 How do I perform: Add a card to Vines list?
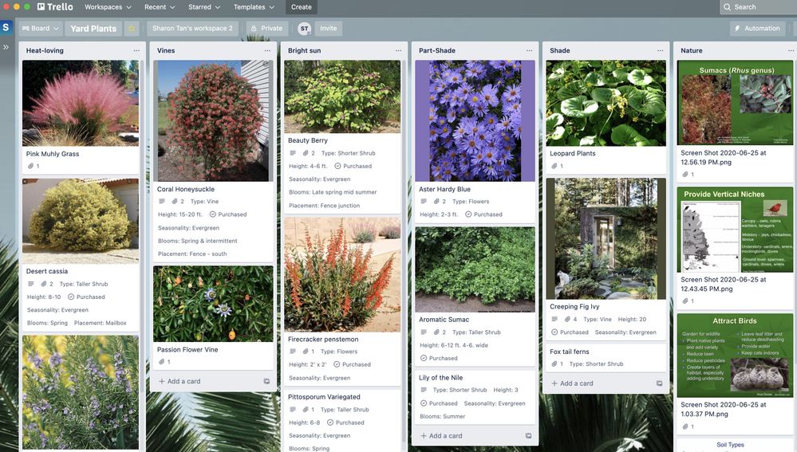tap(180, 381)
